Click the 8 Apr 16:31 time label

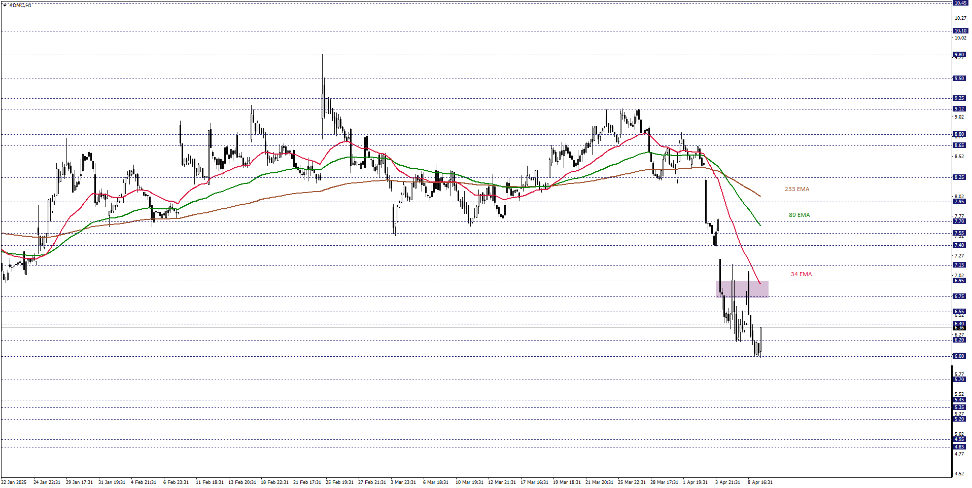pyautogui.click(x=760, y=482)
